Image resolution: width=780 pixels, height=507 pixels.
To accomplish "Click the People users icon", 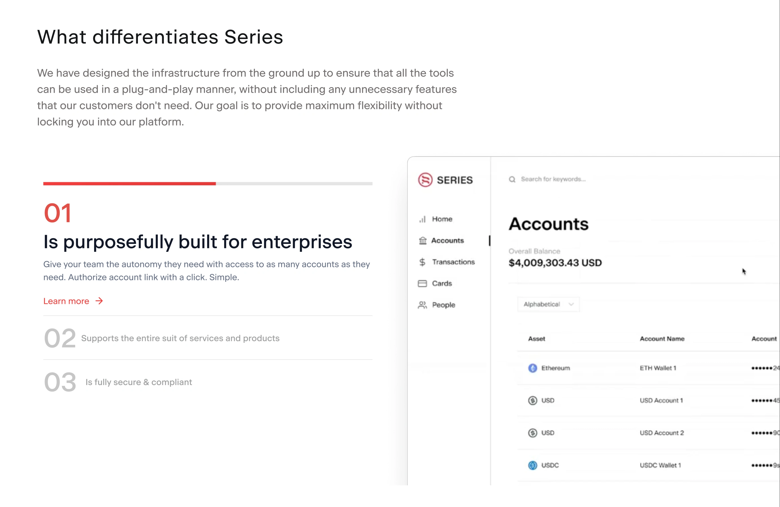I will click(x=422, y=305).
